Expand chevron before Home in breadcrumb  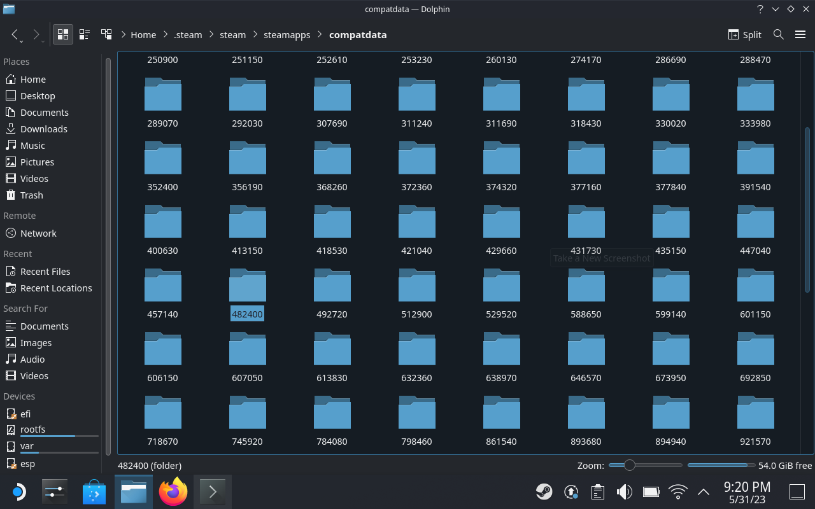(122, 35)
